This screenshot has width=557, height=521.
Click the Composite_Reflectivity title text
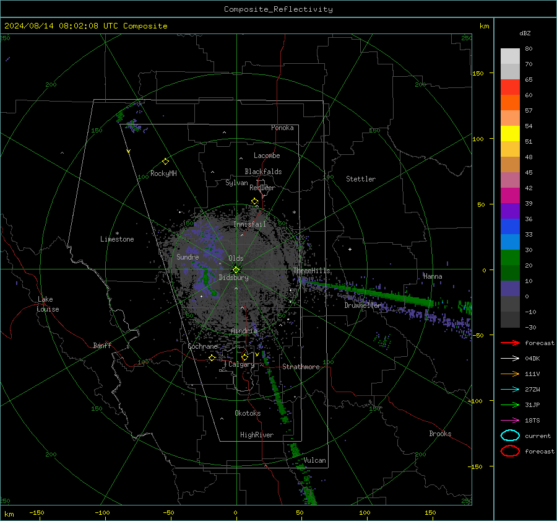tap(278, 9)
